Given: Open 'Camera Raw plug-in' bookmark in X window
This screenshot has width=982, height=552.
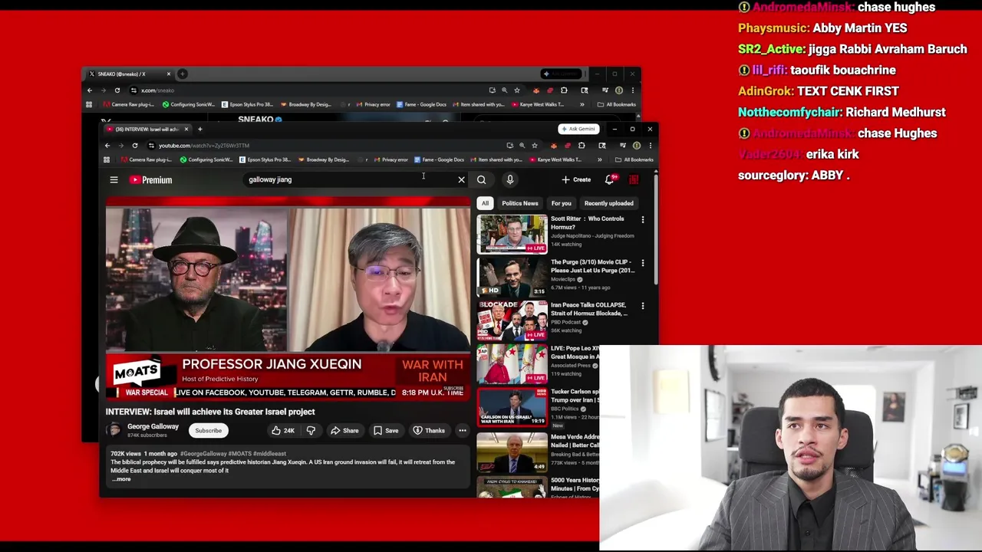Looking at the screenshot, I should tap(129, 104).
